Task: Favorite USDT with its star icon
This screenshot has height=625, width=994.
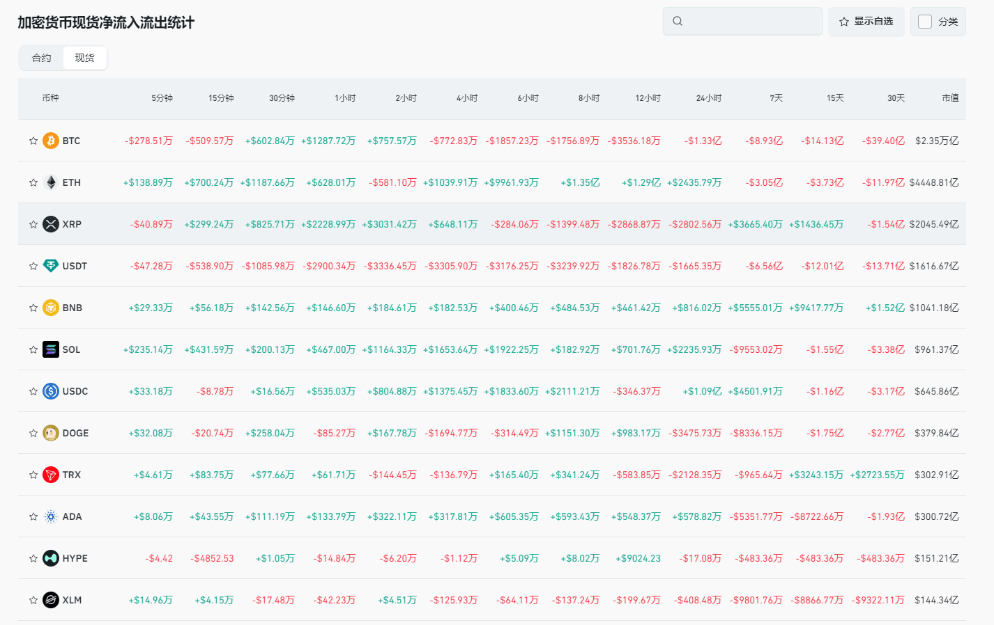Action: tap(33, 266)
